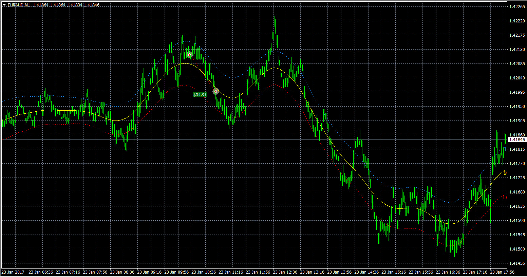Screen dimensions: 527x277
Task: Click the 23 Jan 10:36 time label
Action: (x=204, y=272)
